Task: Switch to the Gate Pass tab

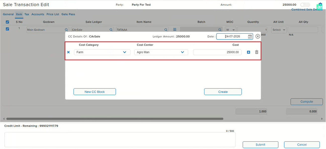Action: pos(68,14)
